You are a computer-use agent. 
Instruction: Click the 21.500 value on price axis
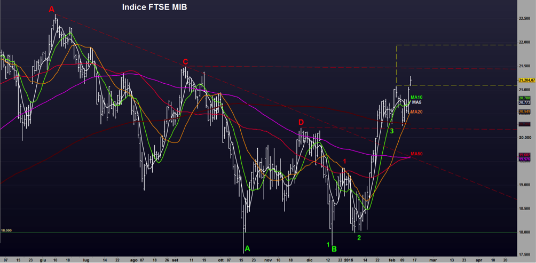point(524,66)
